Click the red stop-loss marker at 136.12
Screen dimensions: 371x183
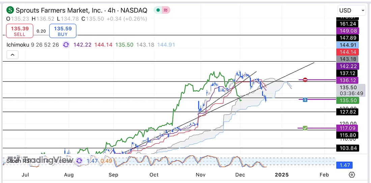click(x=305, y=80)
